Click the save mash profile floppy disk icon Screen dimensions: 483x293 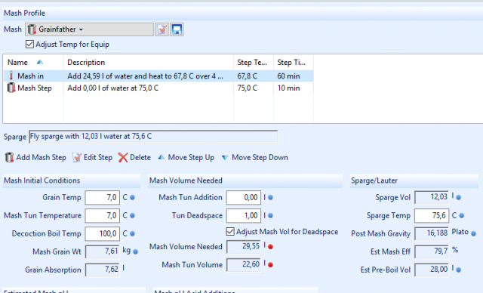click(x=177, y=29)
